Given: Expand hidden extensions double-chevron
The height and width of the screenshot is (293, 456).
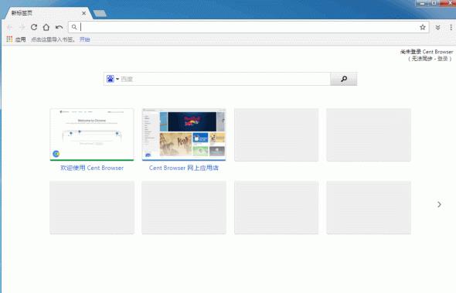Looking at the screenshot, I should pyautogui.click(x=437, y=27).
